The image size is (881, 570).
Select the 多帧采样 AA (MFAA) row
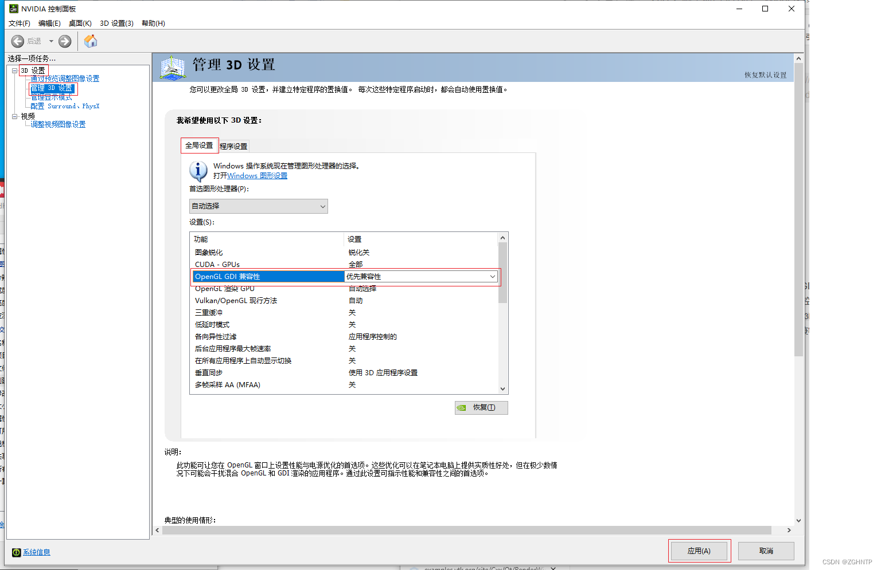coord(344,385)
